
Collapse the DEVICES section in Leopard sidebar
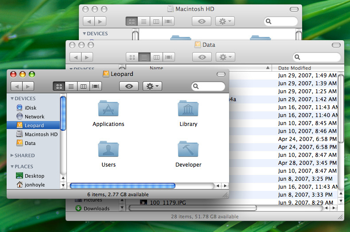coord(12,99)
